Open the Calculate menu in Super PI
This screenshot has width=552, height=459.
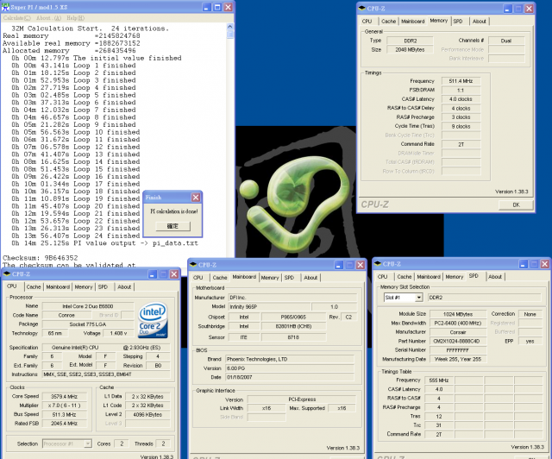click(17, 18)
